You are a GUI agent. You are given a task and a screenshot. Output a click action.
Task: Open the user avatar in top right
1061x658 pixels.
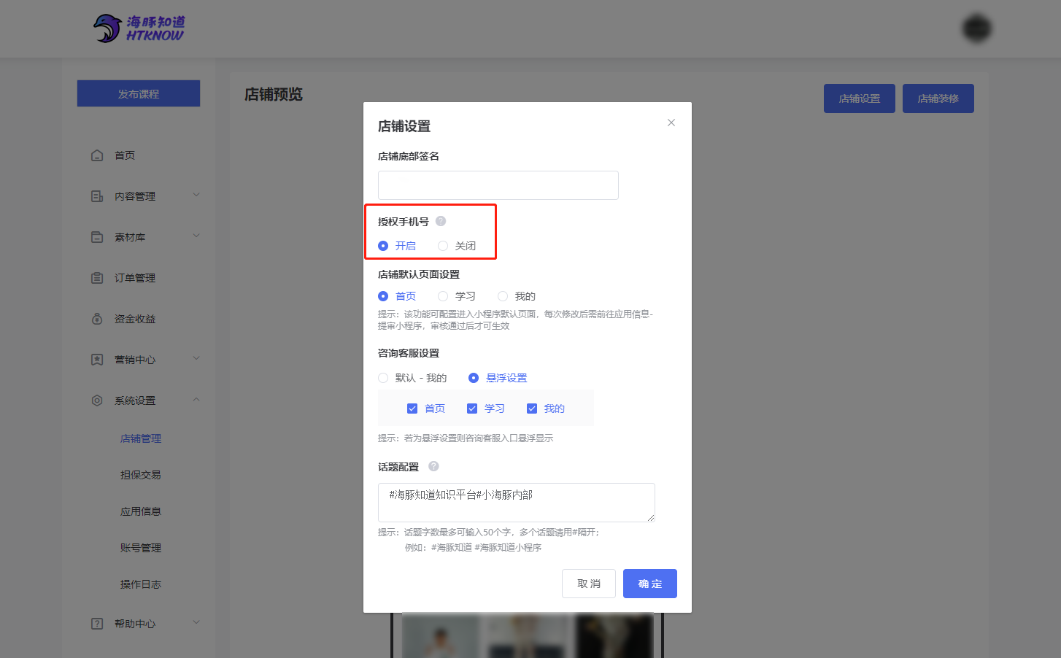pos(976,28)
